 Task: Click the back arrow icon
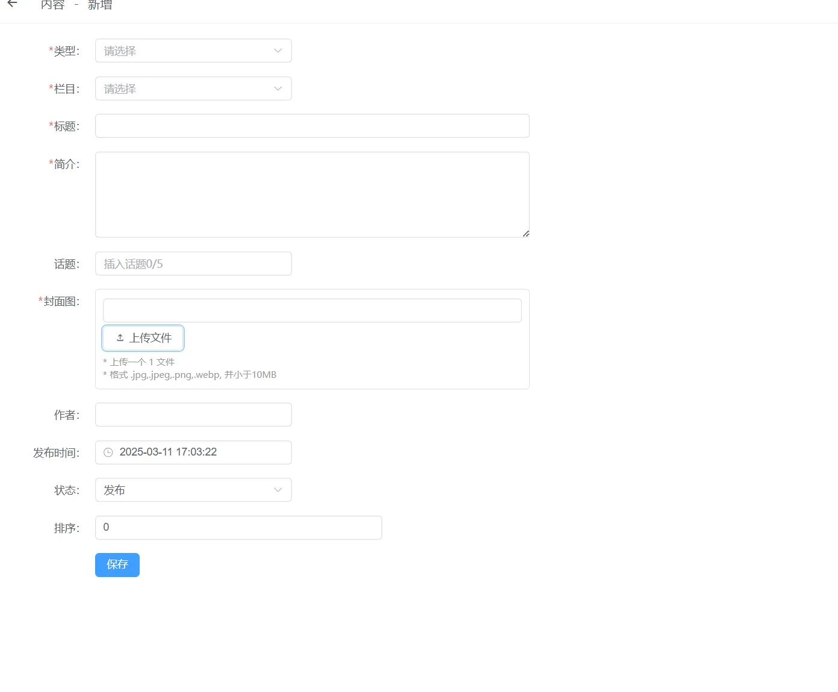click(x=12, y=4)
